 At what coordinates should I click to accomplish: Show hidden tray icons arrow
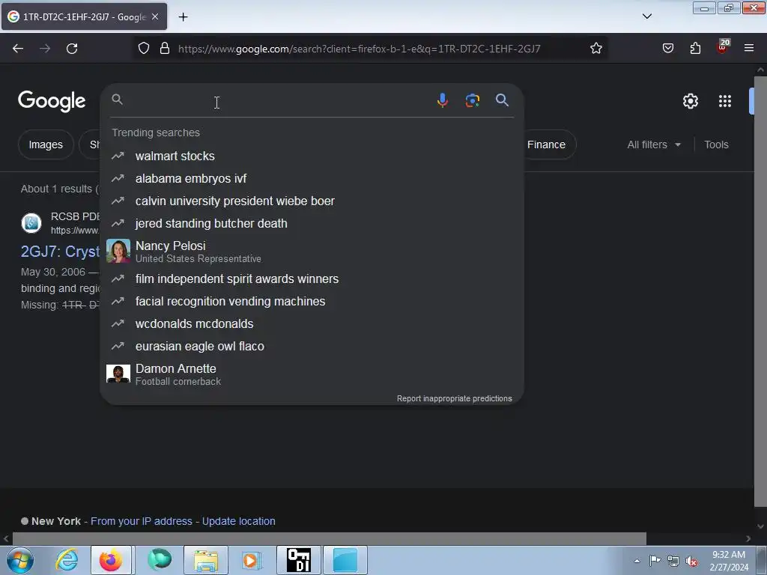[x=637, y=561]
